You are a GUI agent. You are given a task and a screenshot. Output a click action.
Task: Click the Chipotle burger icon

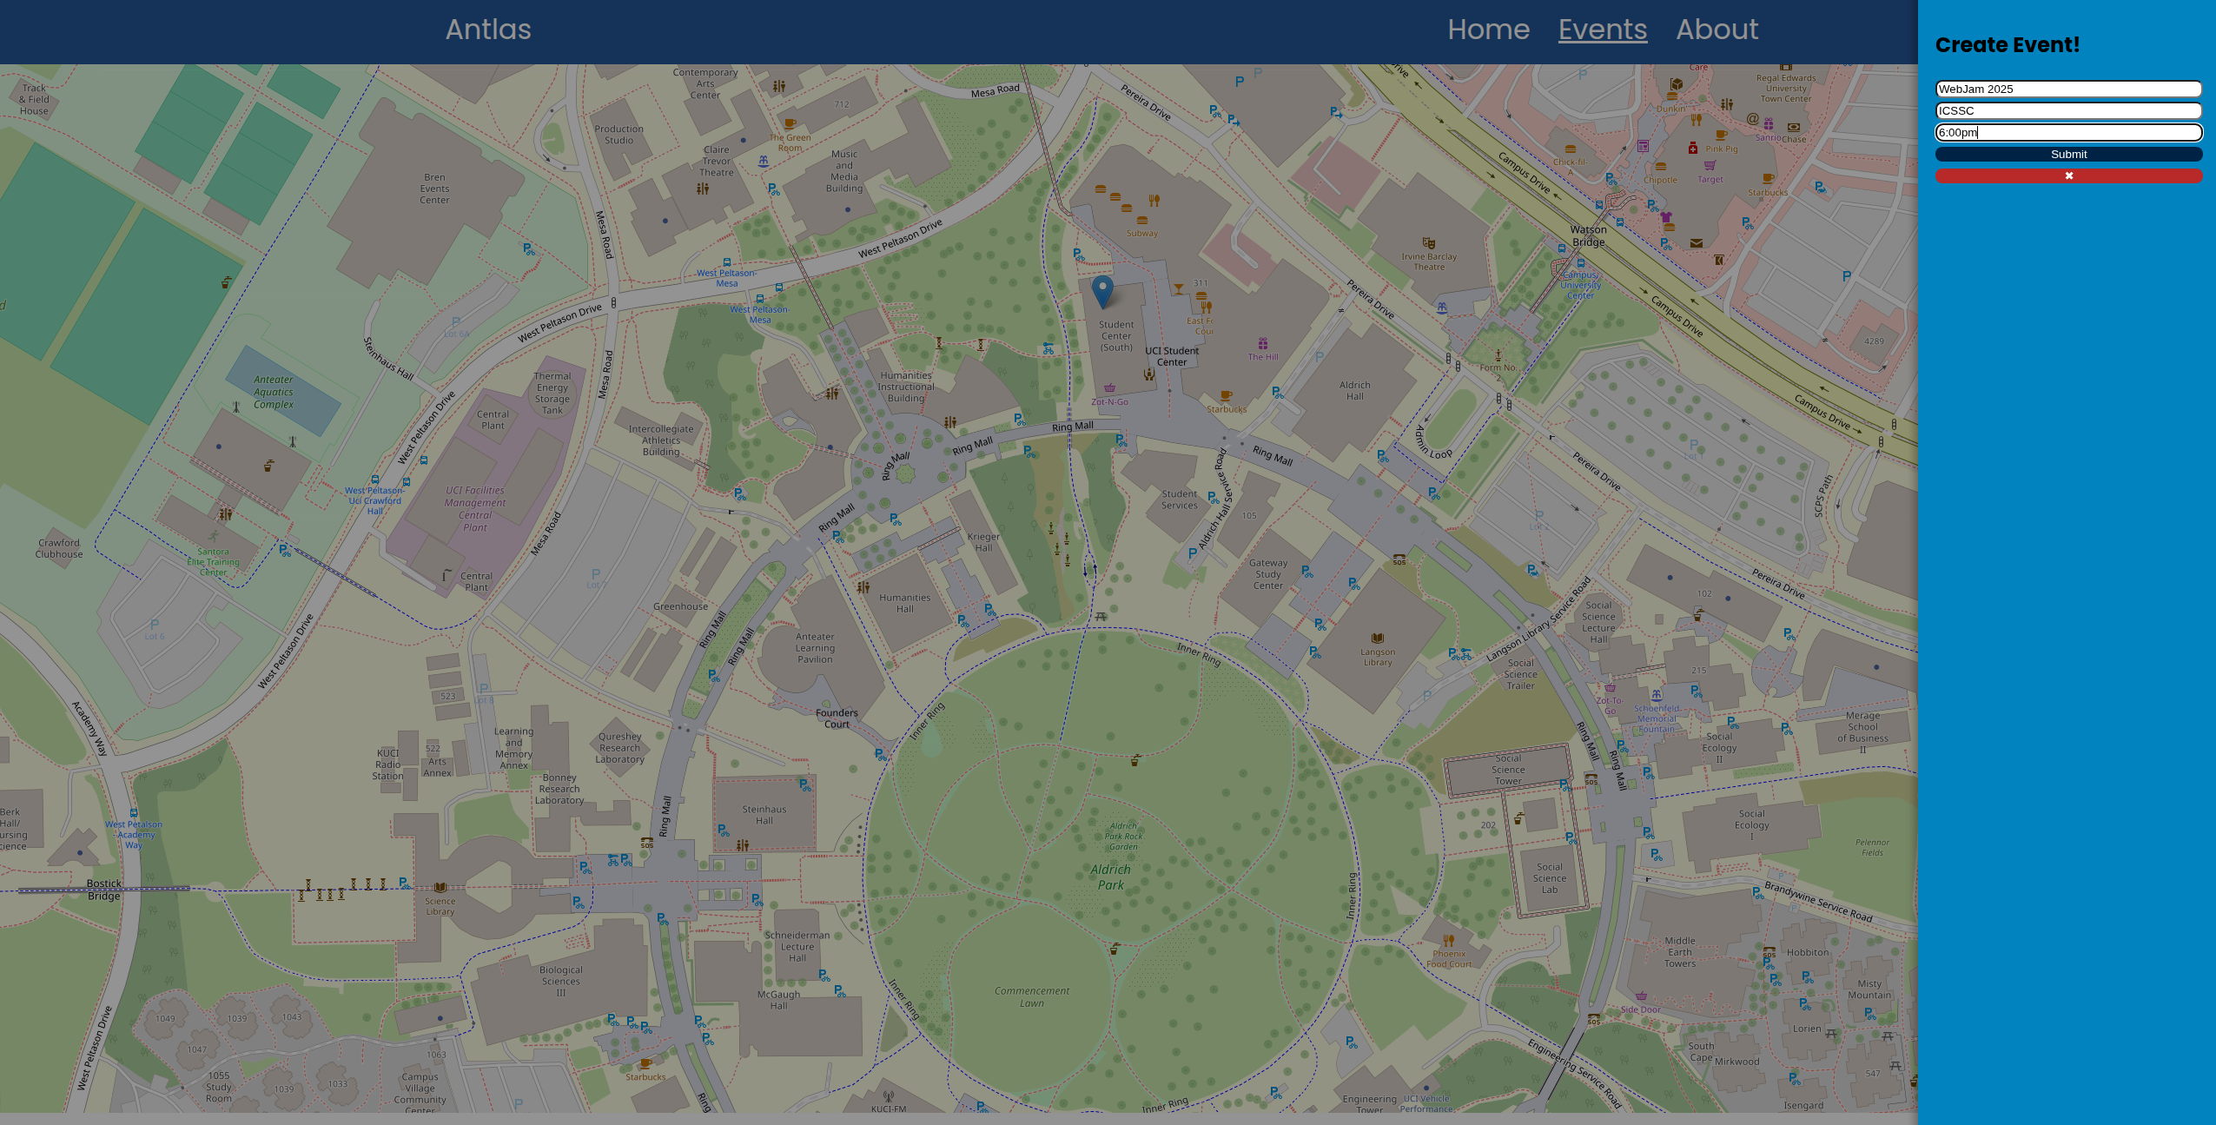[1660, 167]
